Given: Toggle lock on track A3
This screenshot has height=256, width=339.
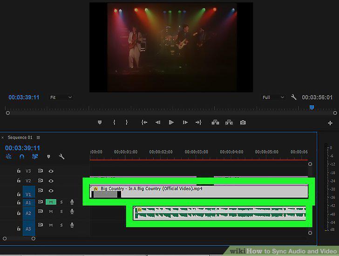Looking at the screenshot, I should 19,228.
